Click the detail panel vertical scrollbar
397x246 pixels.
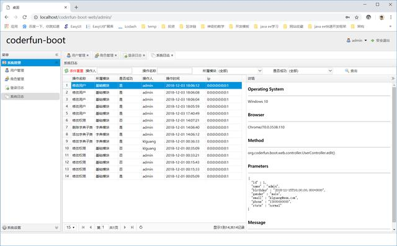[x=394, y=155]
